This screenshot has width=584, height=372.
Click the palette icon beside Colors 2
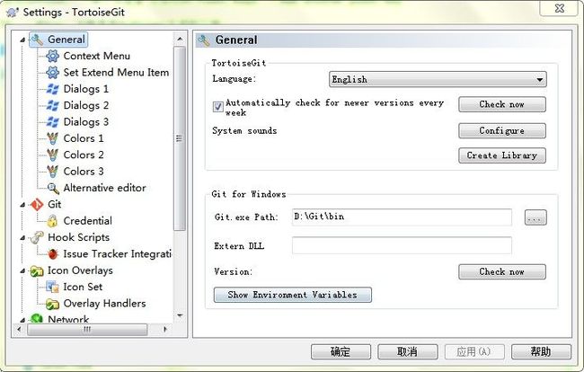52,155
